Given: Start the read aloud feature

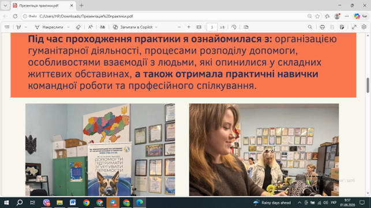Looking at the screenshot, I should (x=102, y=27).
